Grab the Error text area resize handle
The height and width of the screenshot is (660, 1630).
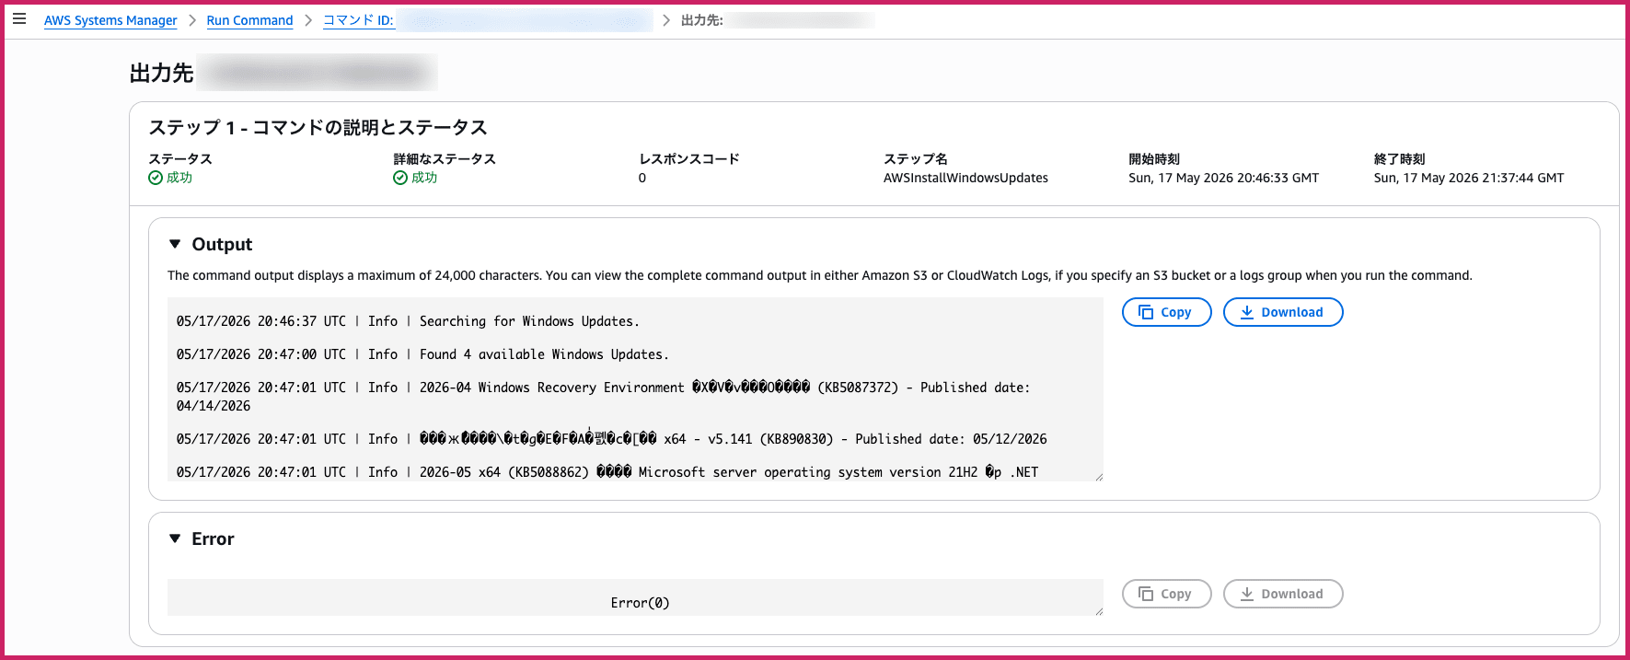click(x=1098, y=610)
